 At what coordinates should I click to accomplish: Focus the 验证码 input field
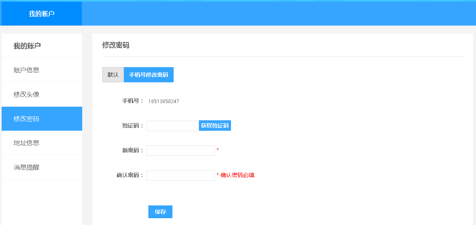click(172, 126)
